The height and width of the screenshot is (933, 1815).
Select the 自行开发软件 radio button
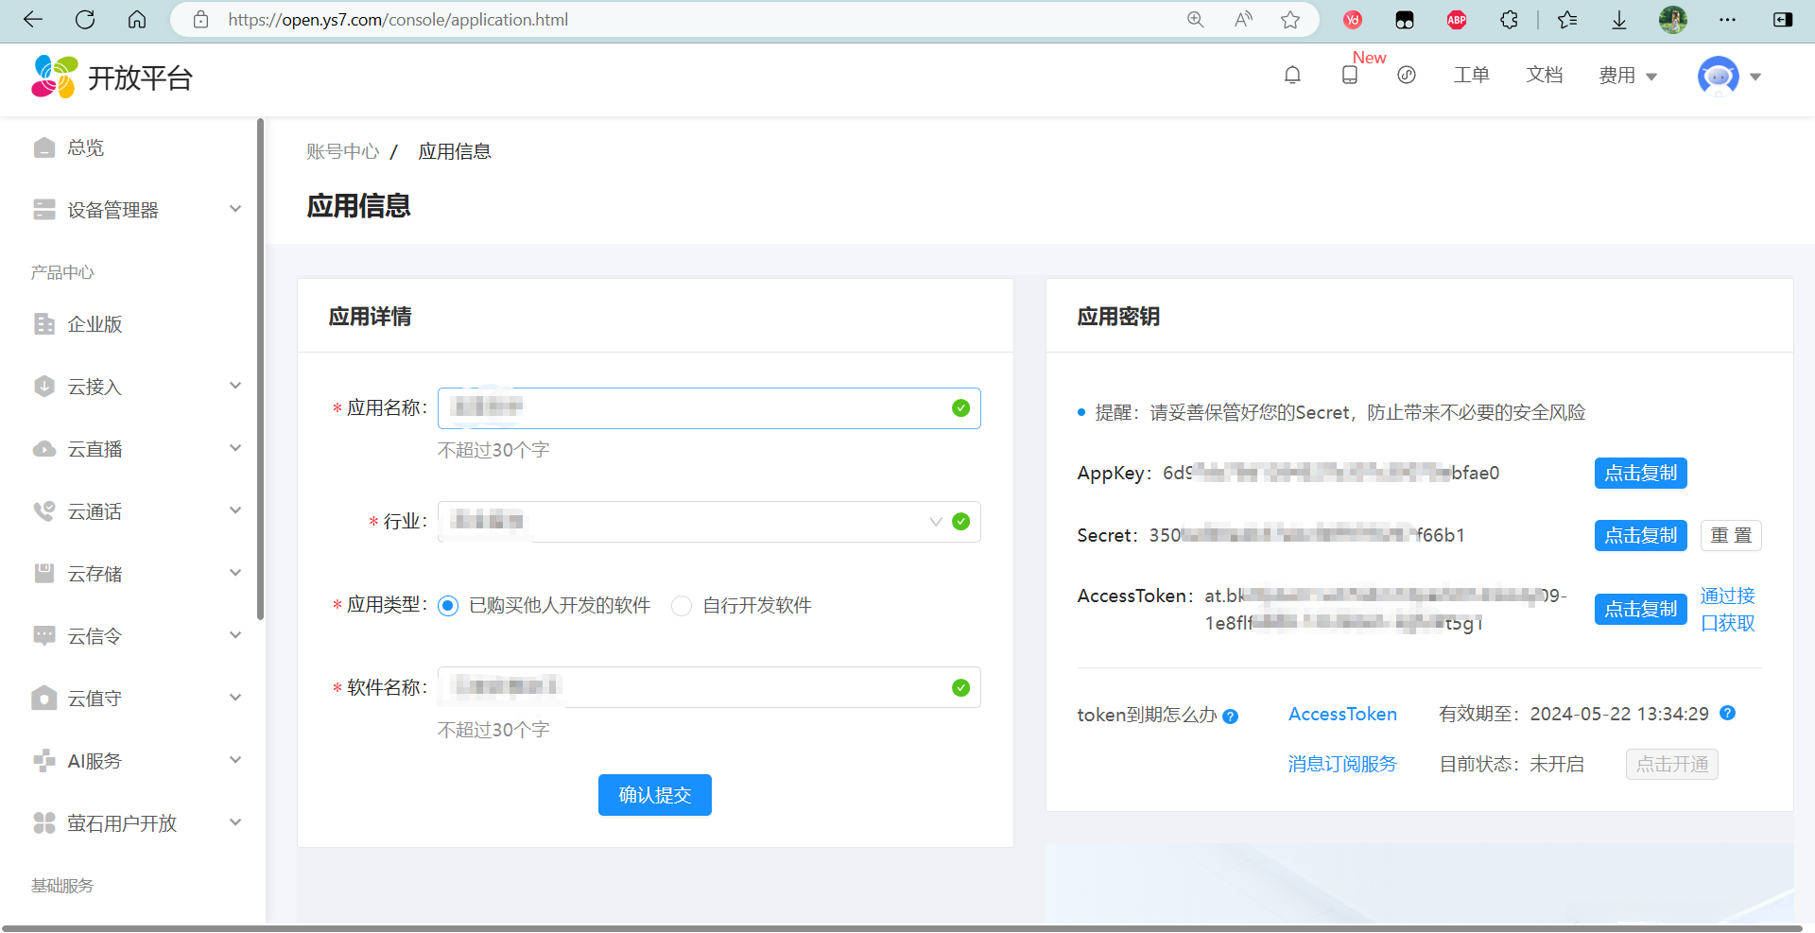coord(682,606)
